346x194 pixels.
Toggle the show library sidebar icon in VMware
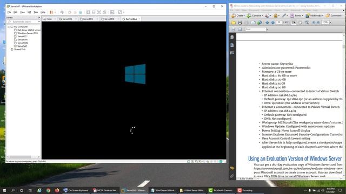click(x=88, y=12)
